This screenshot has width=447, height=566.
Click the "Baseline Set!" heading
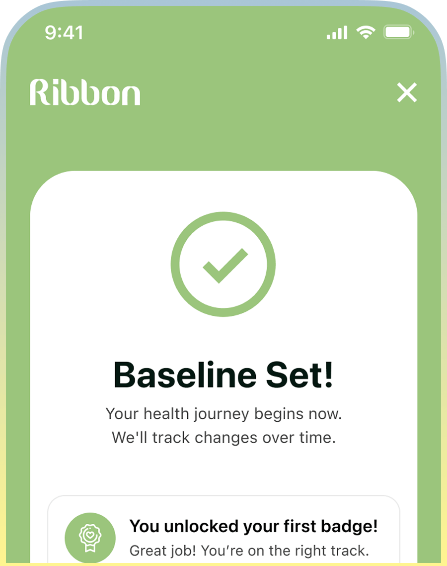click(x=223, y=375)
